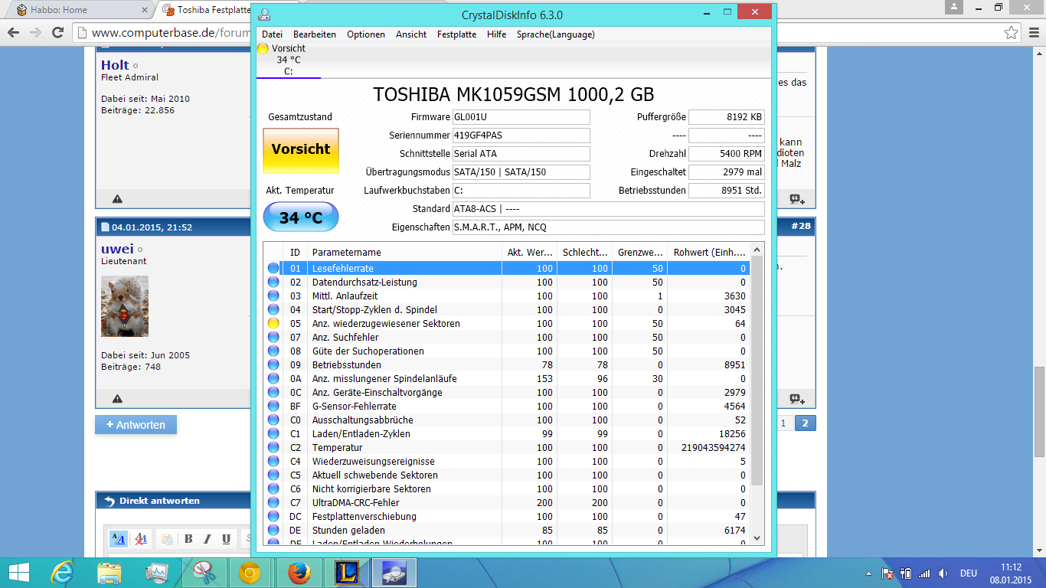Open the Datei menu in CrystalDiskInfo

tap(272, 34)
